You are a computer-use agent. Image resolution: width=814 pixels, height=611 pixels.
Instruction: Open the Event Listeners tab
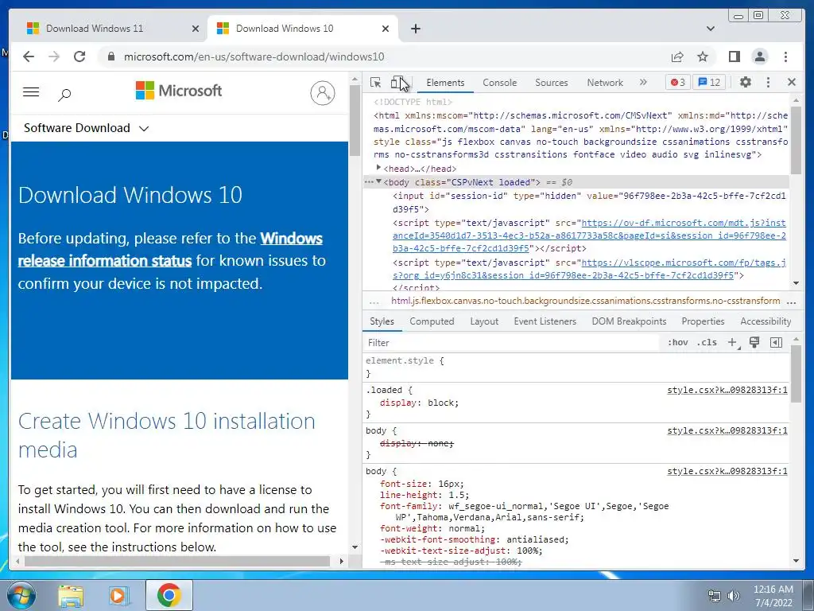(545, 321)
